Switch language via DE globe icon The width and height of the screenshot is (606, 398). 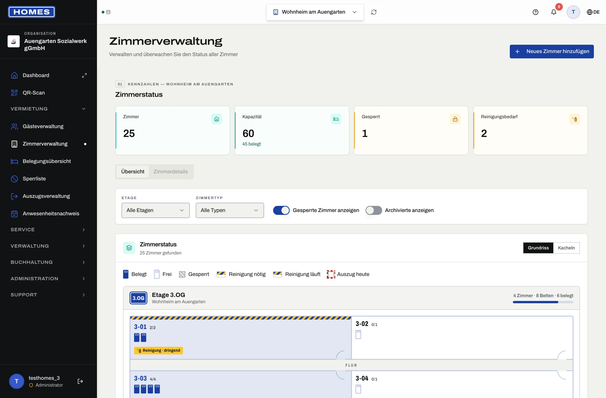click(593, 12)
